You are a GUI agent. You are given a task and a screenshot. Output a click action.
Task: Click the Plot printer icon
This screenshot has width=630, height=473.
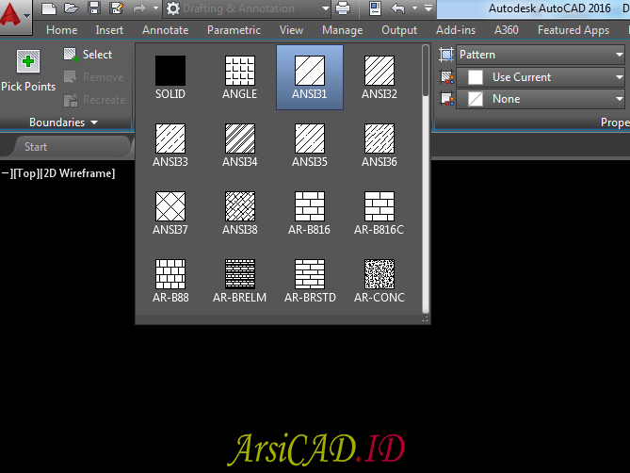click(x=343, y=8)
